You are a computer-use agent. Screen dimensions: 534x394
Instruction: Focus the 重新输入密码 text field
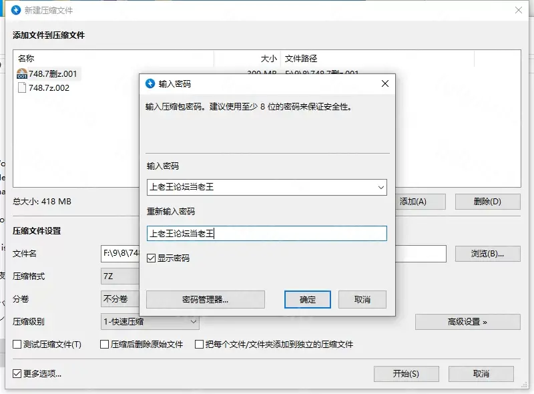click(266, 234)
